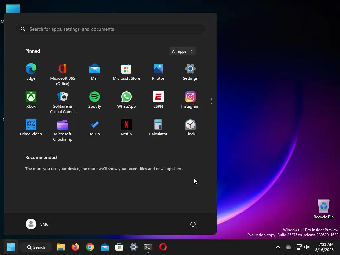Open Mail from the taskbar

tap(105, 247)
